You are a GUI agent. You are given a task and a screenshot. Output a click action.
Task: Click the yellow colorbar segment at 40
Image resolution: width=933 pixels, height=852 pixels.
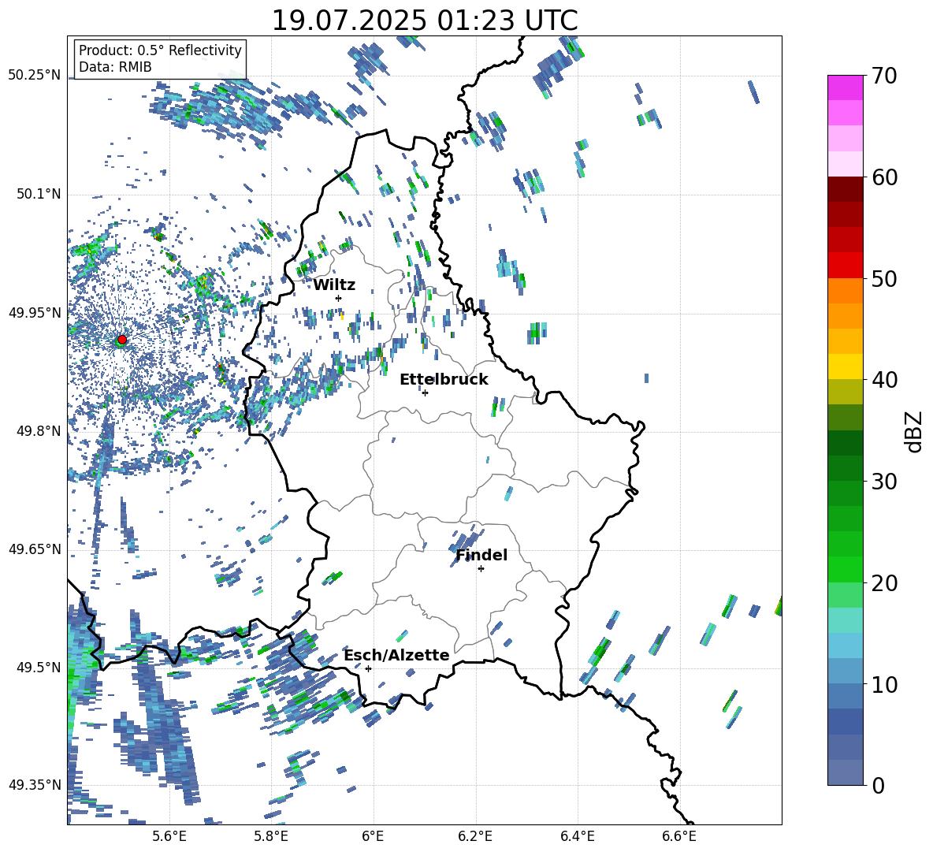coord(845,366)
